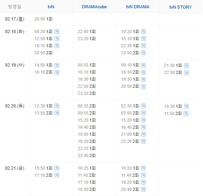
Task: Click the DRAMAcube 11:45 2회 entry
Action: tap(86, 175)
